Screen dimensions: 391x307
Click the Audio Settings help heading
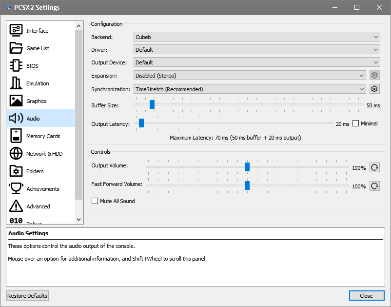point(28,233)
